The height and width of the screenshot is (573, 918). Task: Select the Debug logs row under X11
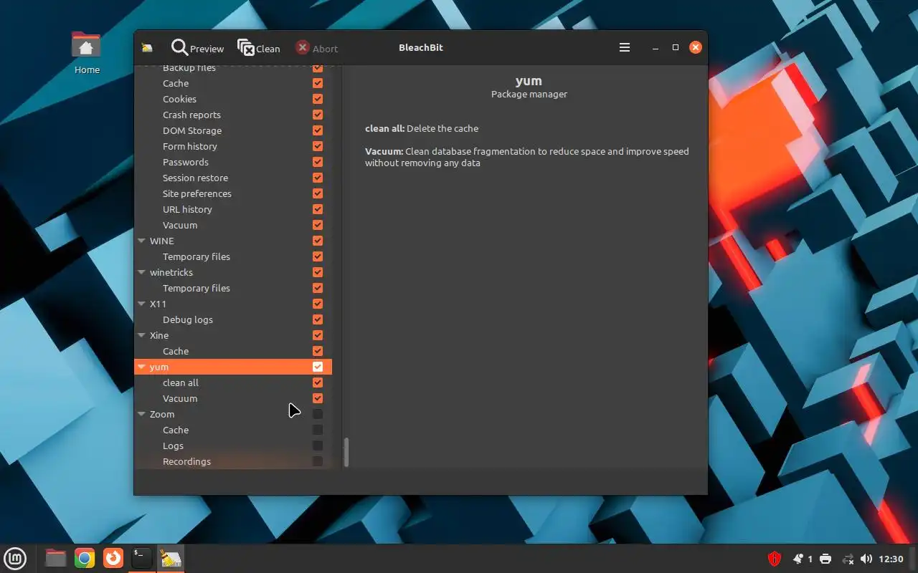pyautogui.click(x=233, y=319)
